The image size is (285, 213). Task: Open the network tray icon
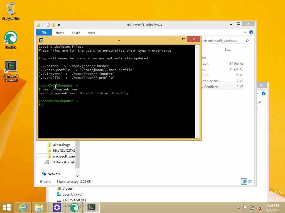coord(252,207)
